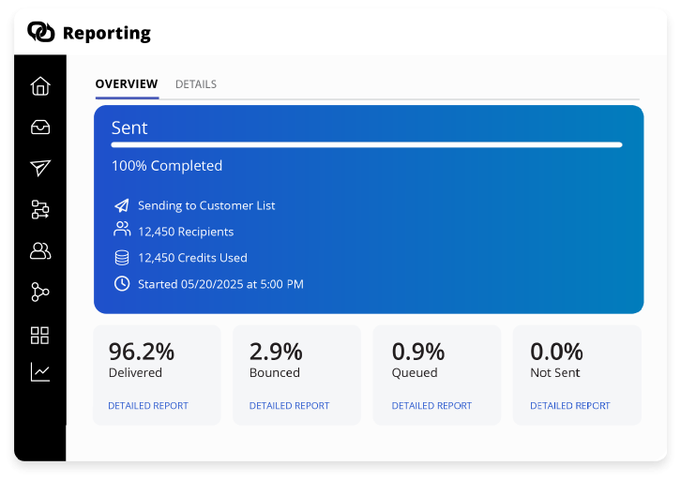Open Detailed Report for Delivered

click(x=148, y=405)
